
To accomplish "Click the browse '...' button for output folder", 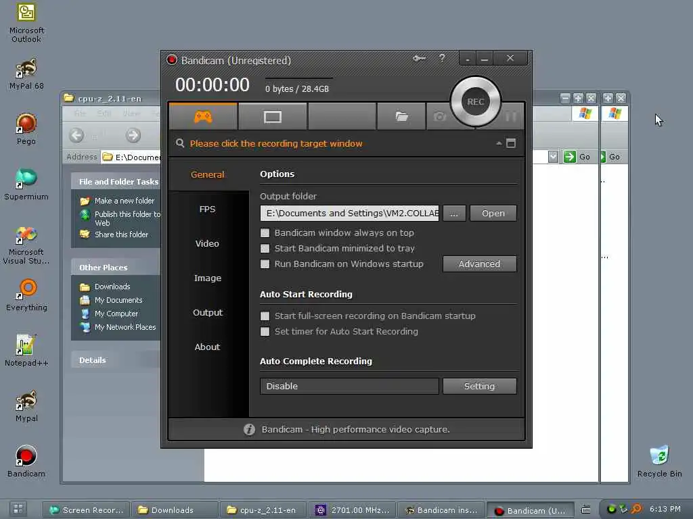I will click(x=454, y=213).
